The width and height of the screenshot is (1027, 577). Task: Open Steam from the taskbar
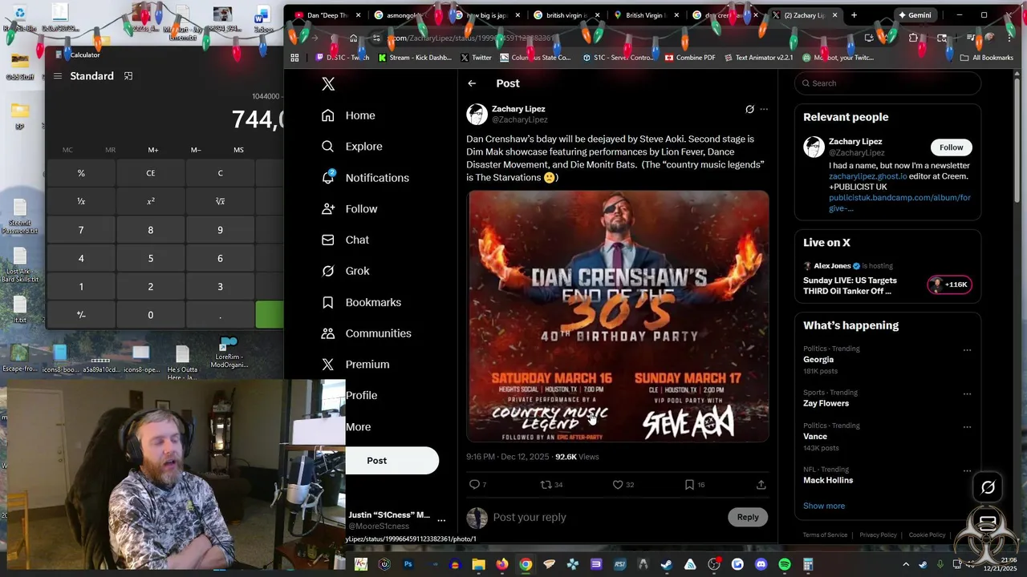[x=667, y=564]
